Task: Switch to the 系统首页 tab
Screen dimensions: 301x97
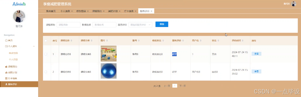Action: point(51,11)
